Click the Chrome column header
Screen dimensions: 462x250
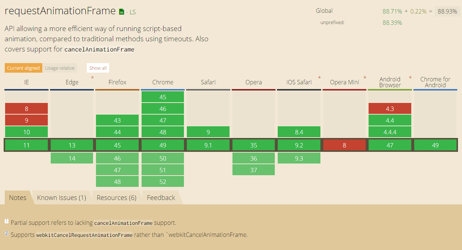(x=163, y=82)
